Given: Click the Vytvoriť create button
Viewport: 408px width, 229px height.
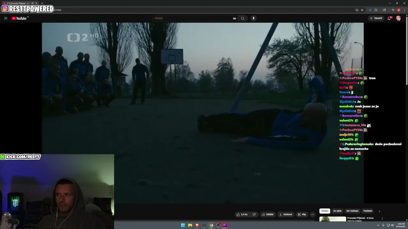Looking at the screenshot, I should point(376,18).
